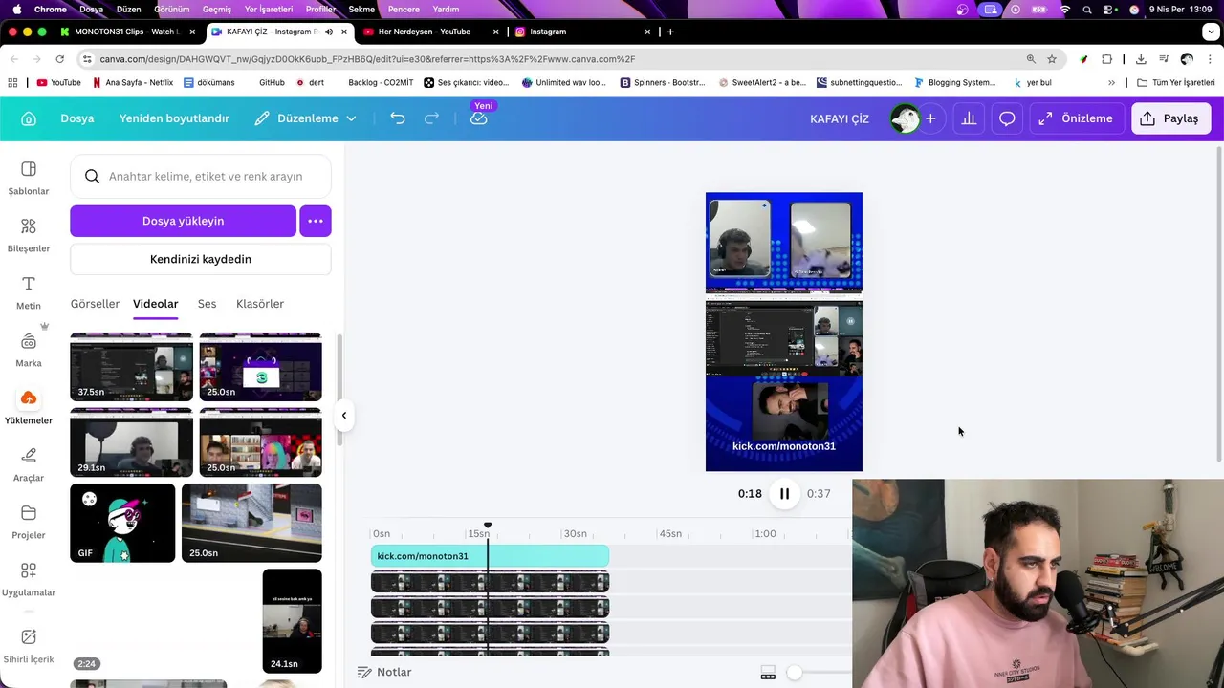This screenshot has width=1224, height=688.
Task: Open Yeniden boyutlandır menu
Action: click(x=174, y=118)
